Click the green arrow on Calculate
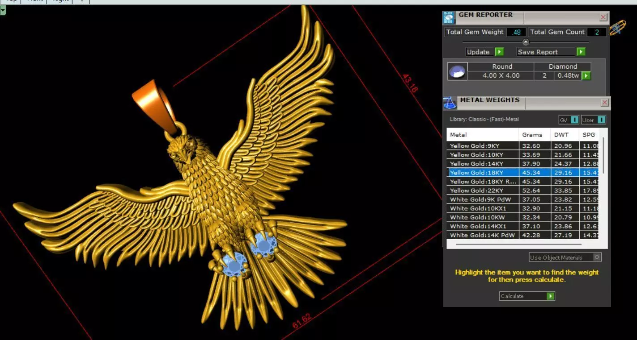 (x=551, y=296)
